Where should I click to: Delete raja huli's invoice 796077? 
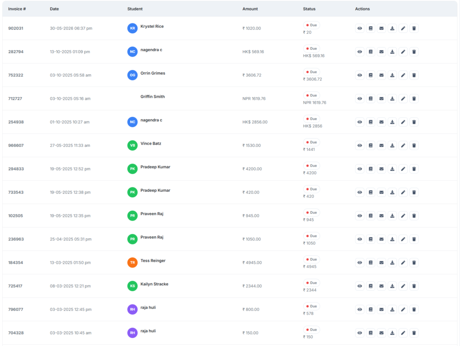(414, 309)
